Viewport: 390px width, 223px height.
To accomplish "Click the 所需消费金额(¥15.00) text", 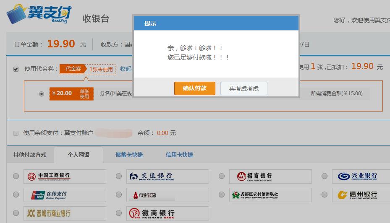I will click(337, 93).
